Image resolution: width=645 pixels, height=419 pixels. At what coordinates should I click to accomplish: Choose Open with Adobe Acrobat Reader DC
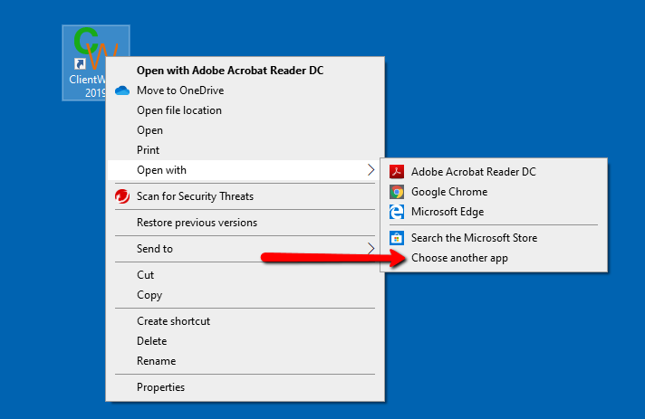point(245,71)
